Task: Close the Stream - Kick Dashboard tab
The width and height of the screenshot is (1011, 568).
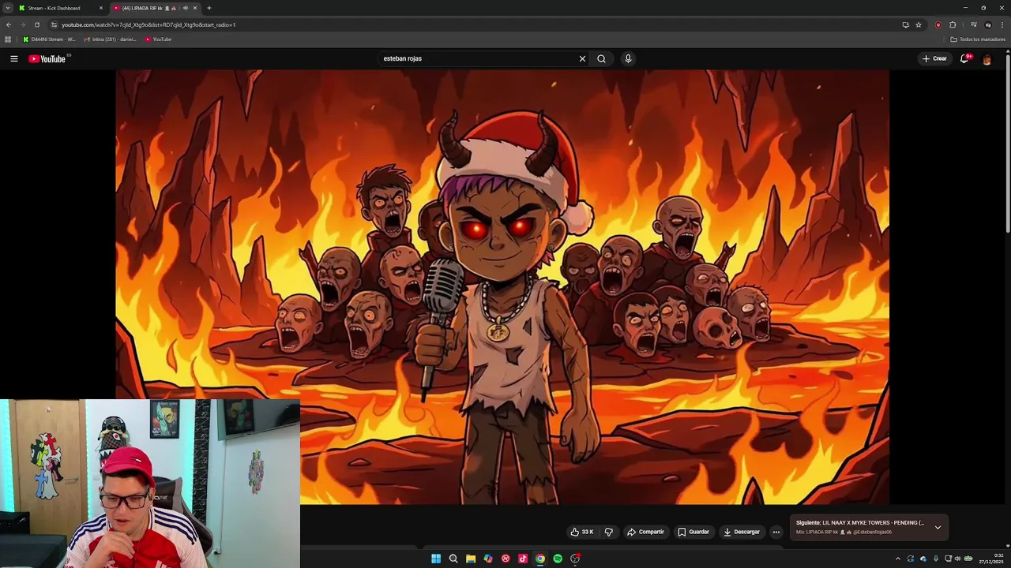Action: (x=100, y=8)
